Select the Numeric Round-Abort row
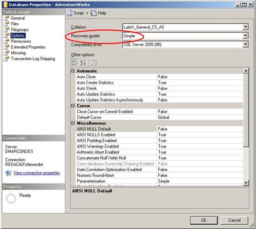 click(x=159, y=176)
